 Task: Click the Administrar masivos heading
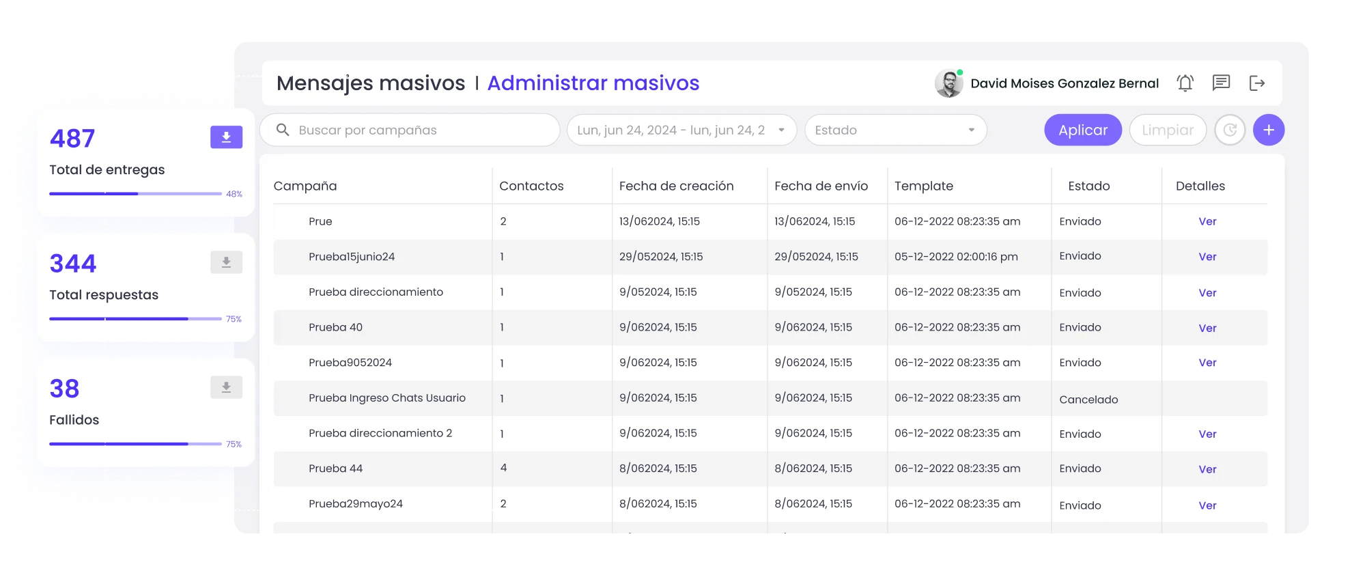point(593,83)
